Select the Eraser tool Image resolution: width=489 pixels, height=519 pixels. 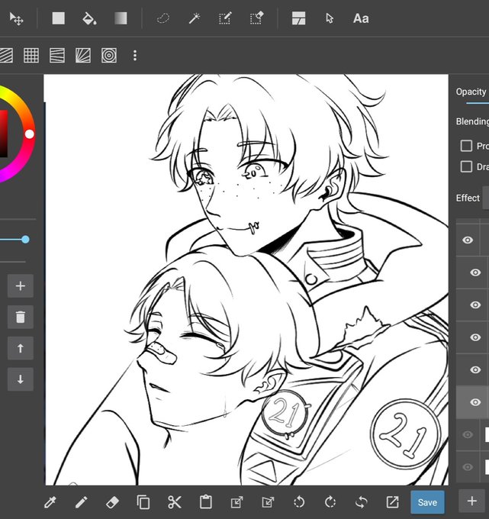coord(112,502)
